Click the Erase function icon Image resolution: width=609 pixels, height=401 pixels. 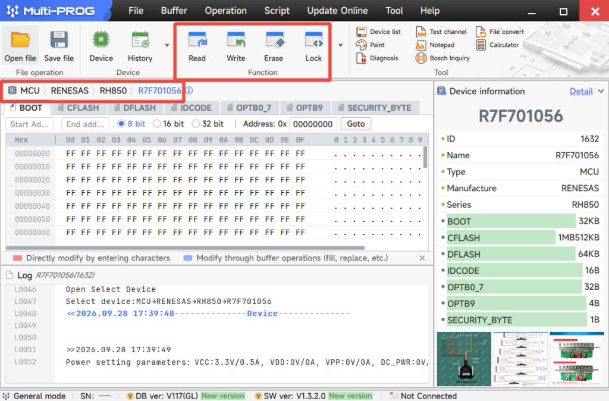coord(274,40)
